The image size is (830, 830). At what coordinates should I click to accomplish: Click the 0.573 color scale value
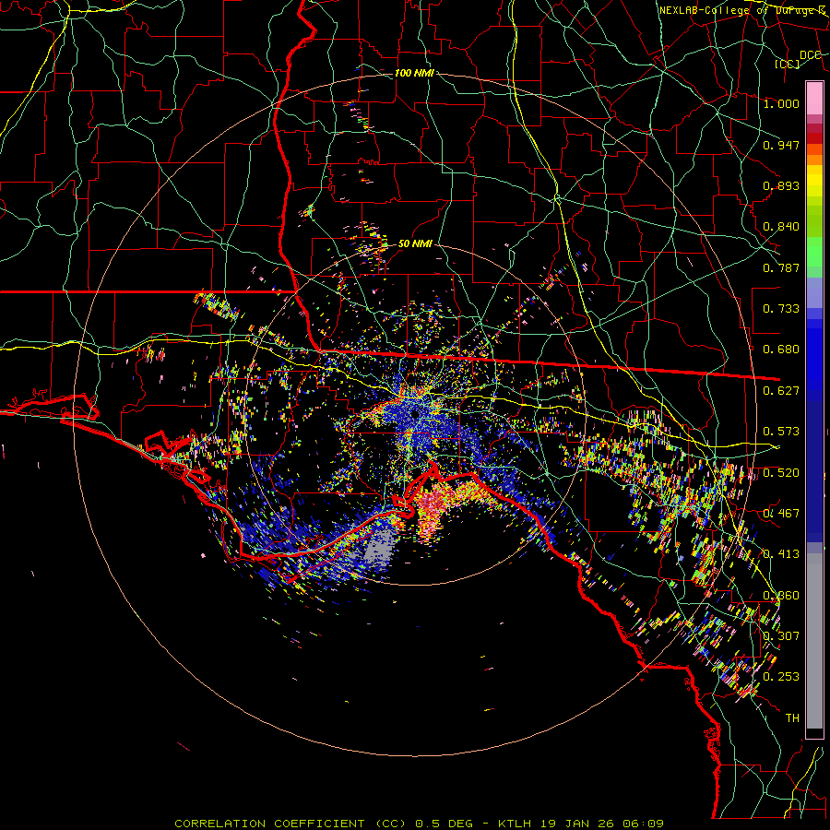(781, 432)
